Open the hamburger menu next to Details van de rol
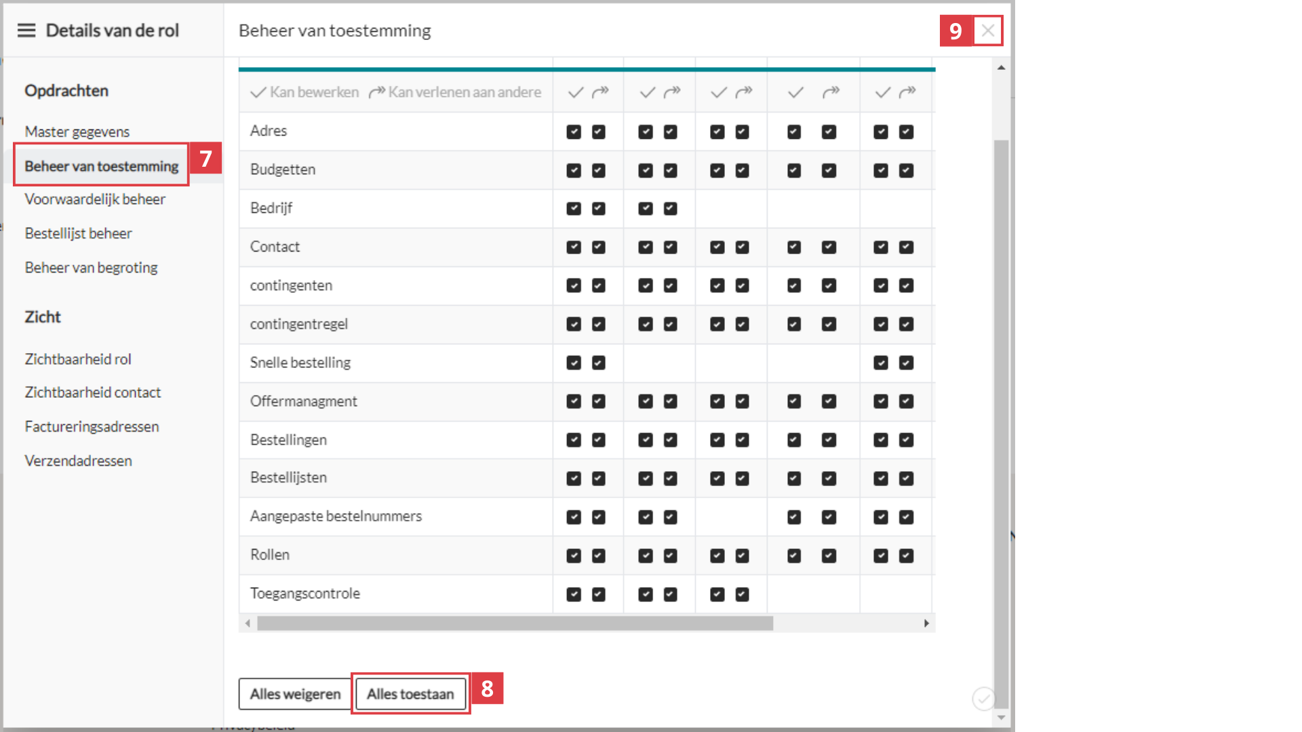The height and width of the screenshot is (732, 1302). (x=26, y=30)
